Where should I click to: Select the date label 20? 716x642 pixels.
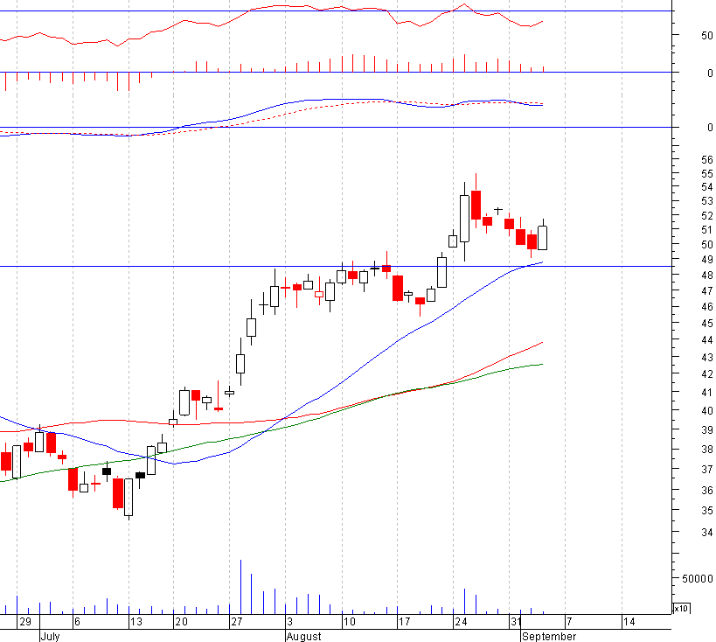pyautogui.click(x=181, y=621)
